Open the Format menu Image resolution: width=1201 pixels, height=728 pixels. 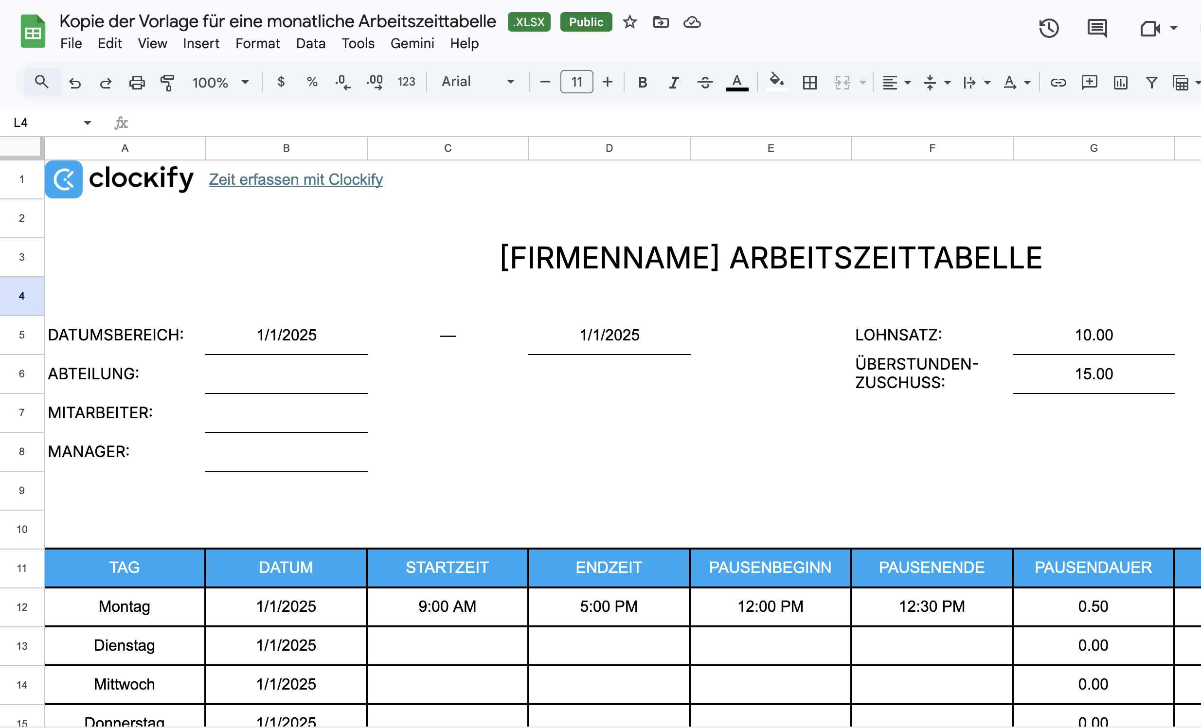(x=258, y=43)
